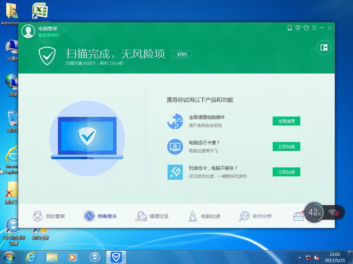The height and width of the screenshot is (264, 353).
Task: Select 玩游戏卡，电脑不够快？ text
Action: tap(213, 168)
